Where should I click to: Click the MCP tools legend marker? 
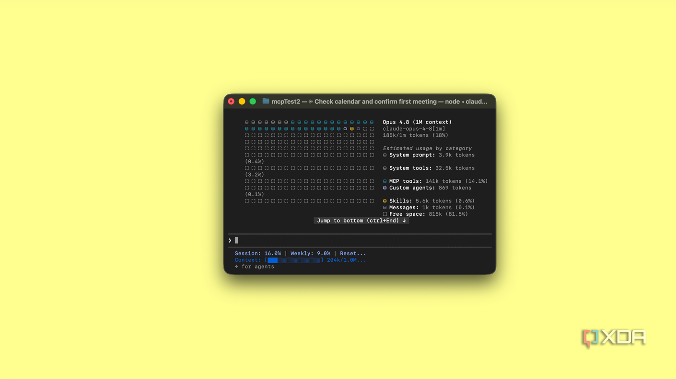click(385, 181)
